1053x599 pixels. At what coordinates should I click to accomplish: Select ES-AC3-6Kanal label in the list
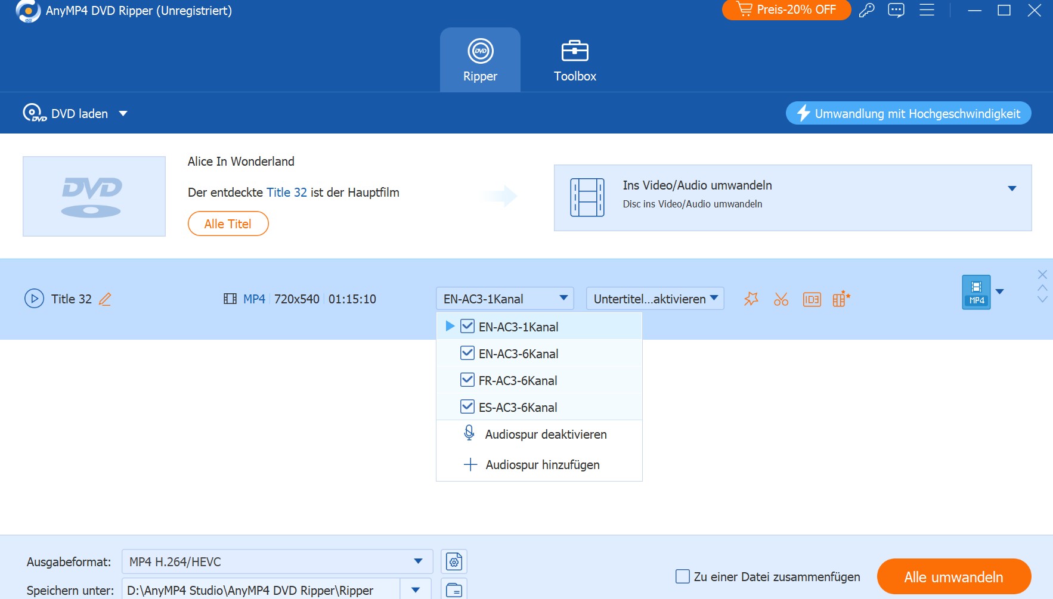coord(518,408)
